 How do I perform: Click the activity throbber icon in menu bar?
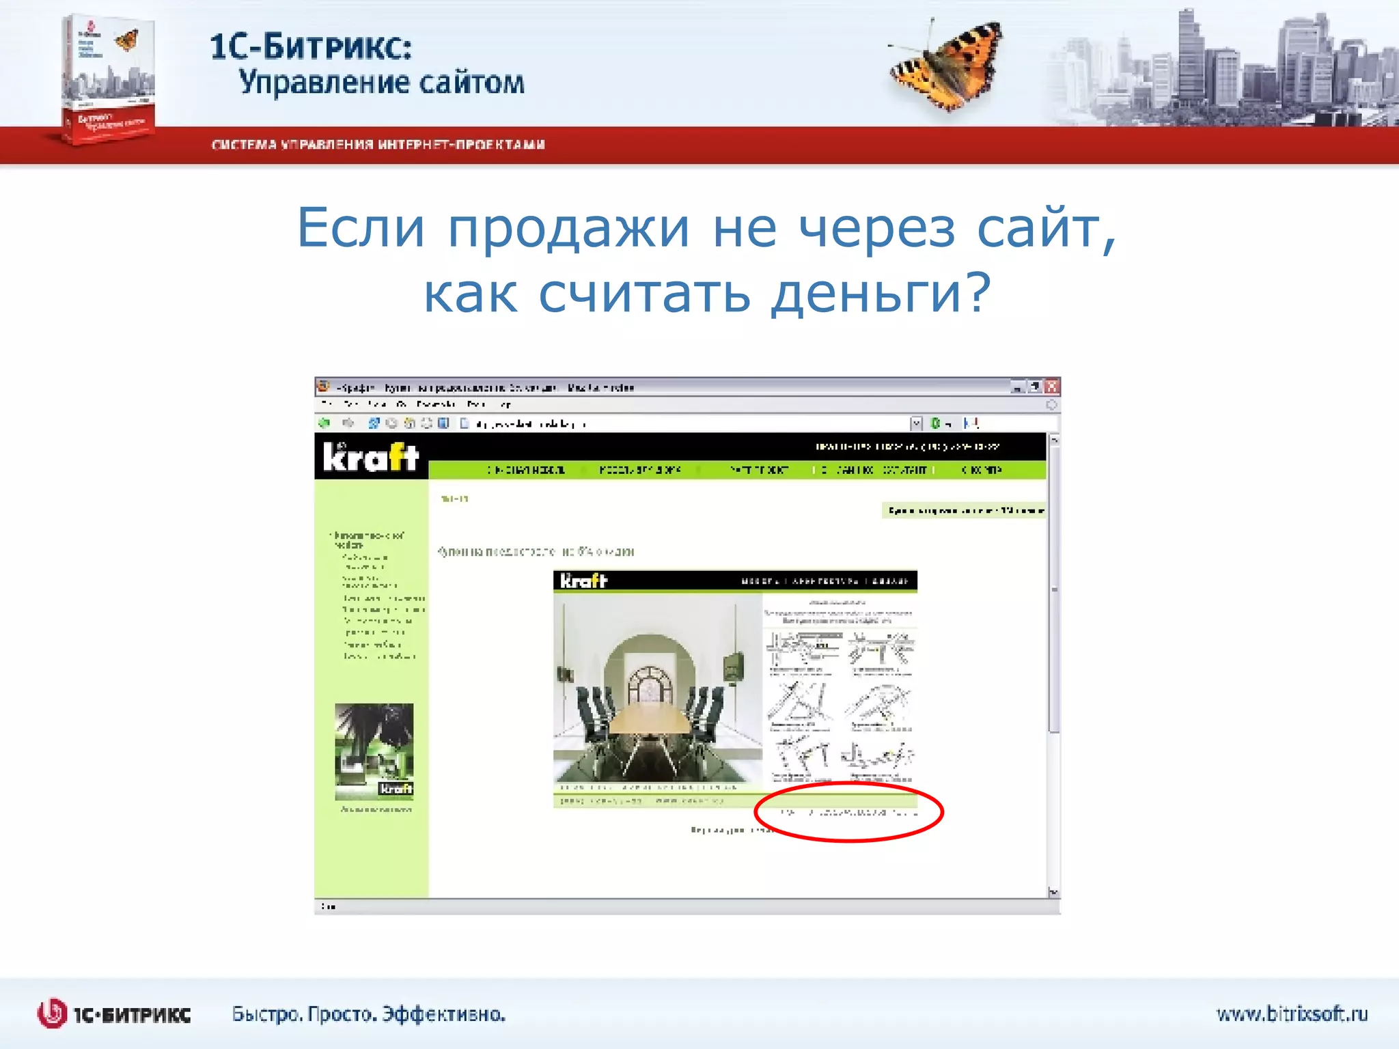point(1052,405)
